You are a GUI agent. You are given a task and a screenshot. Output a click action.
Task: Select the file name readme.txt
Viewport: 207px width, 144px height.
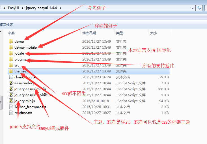[23, 113]
